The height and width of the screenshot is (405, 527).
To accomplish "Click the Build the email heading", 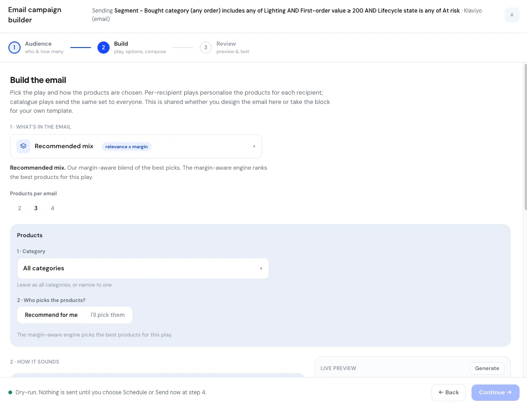I will pyautogui.click(x=38, y=80).
